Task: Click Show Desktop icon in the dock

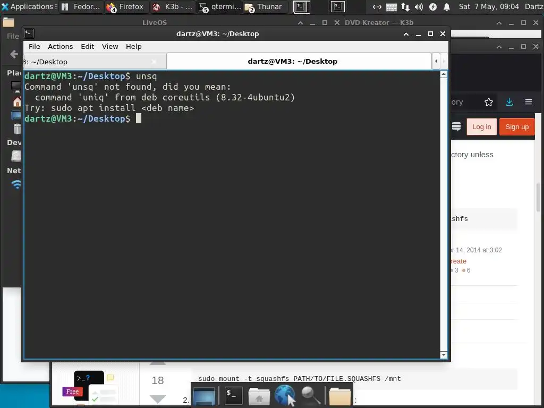Action: coord(205,396)
